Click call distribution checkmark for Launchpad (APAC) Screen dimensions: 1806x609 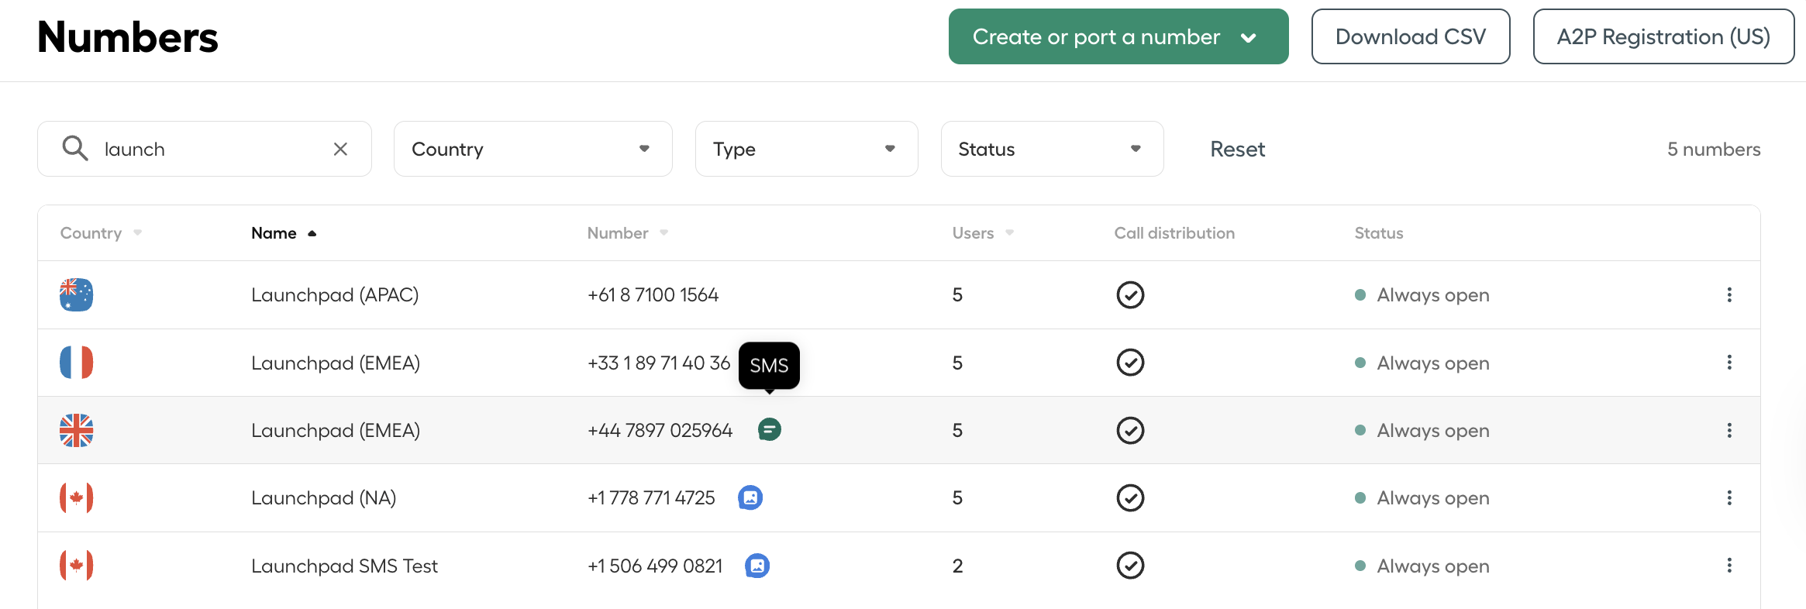click(x=1130, y=294)
